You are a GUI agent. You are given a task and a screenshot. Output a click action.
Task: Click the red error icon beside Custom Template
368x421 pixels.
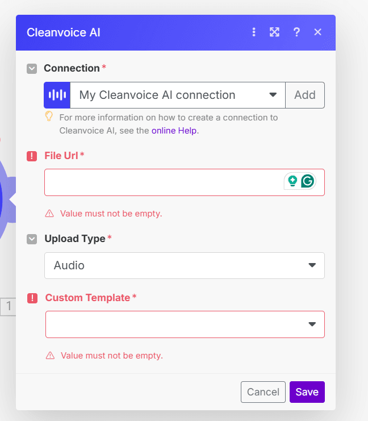tap(32, 298)
